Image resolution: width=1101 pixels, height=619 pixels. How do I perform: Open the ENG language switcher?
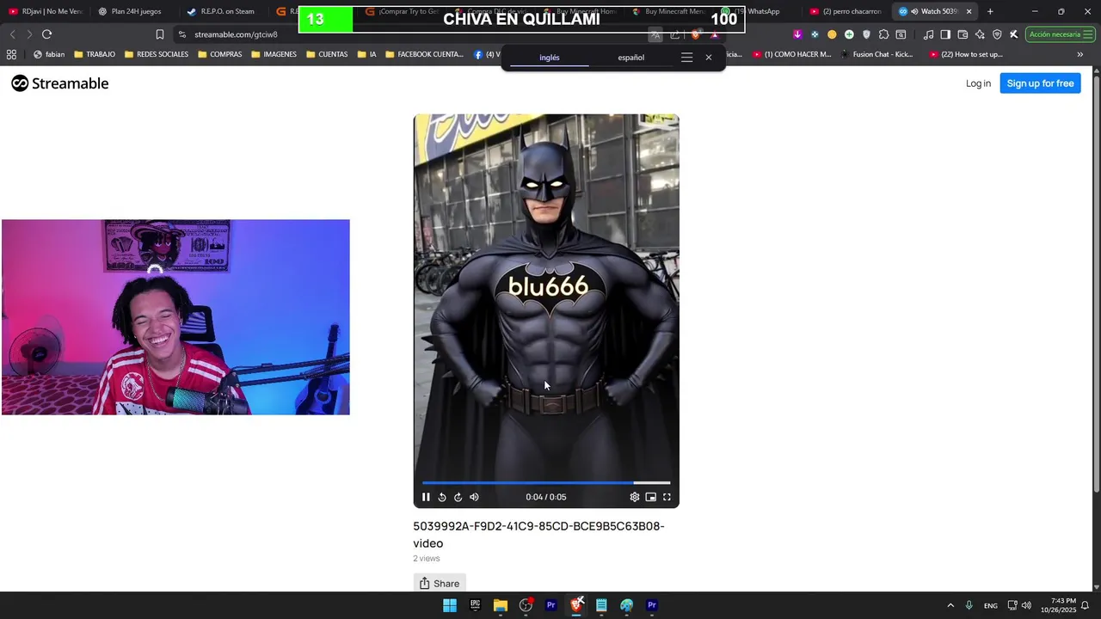pyautogui.click(x=991, y=605)
